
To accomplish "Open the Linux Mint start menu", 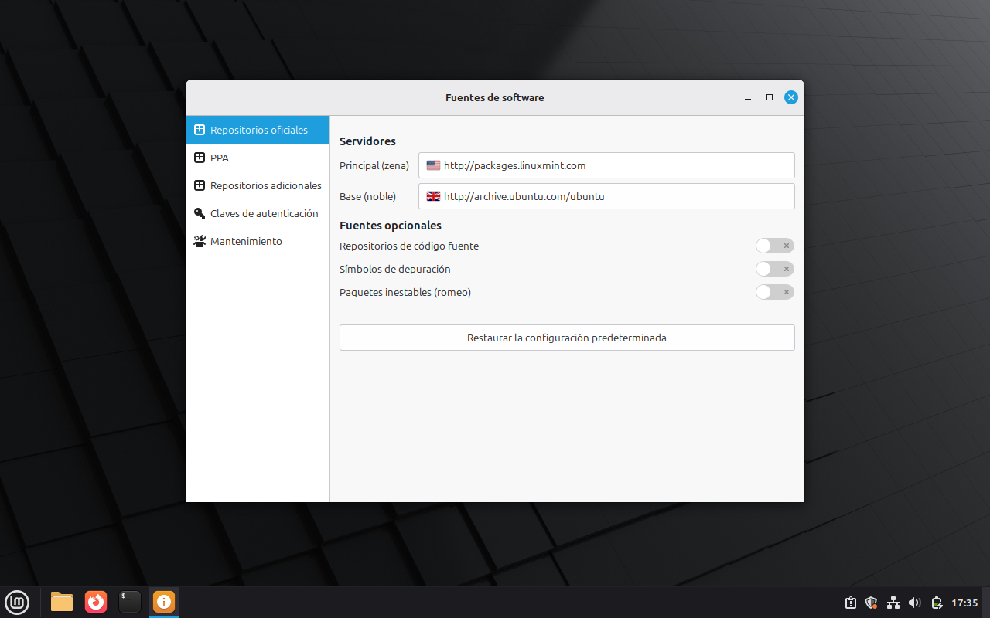I will coord(17,602).
